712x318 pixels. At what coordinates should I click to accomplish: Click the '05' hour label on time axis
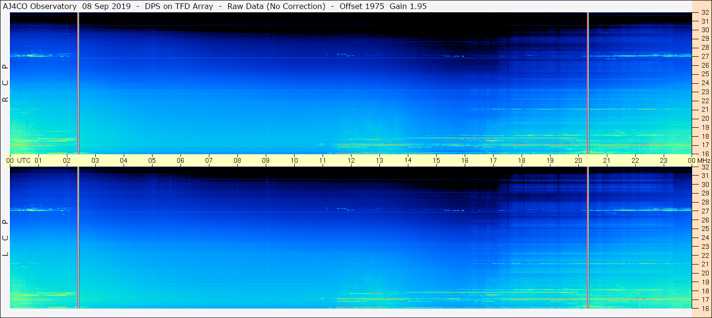(152, 160)
